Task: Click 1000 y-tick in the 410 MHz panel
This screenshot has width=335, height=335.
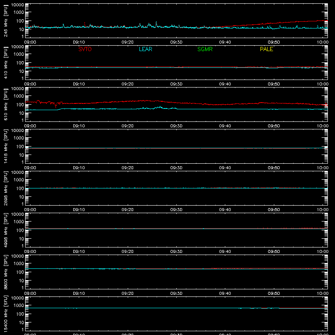Action: click(19, 54)
